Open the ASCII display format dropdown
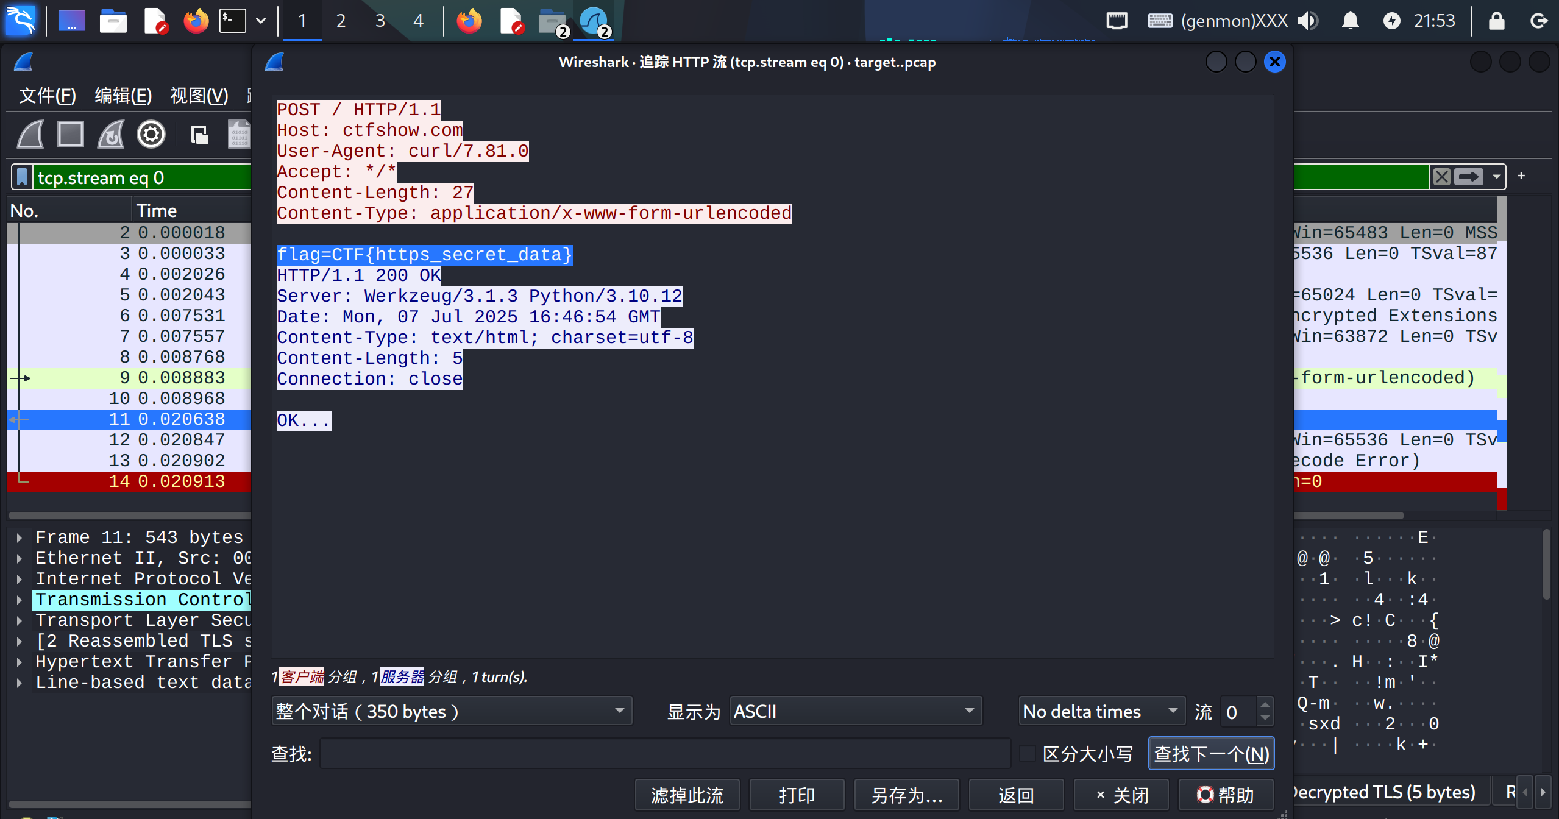 [855, 711]
